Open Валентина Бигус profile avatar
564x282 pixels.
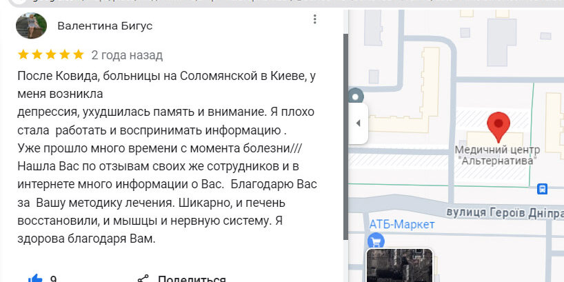(x=31, y=26)
